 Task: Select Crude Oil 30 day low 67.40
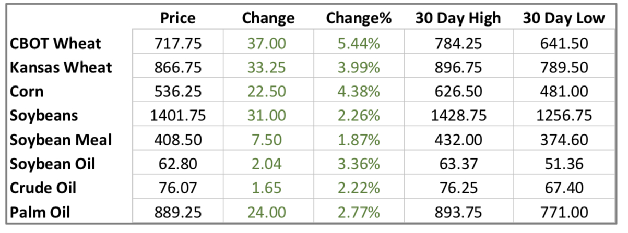click(564, 188)
